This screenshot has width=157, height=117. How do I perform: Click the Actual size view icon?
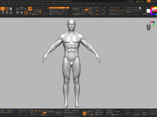[11, 13]
